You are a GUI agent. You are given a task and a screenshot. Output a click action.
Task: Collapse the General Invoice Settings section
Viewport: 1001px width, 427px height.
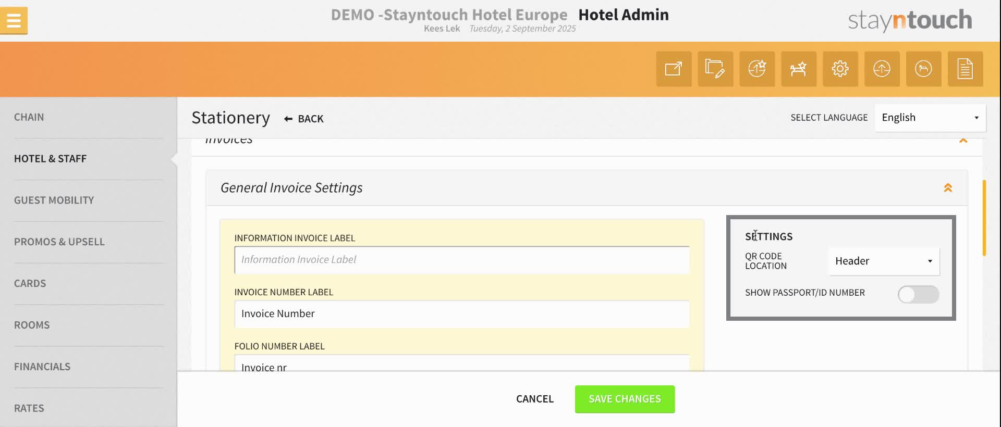coord(948,188)
